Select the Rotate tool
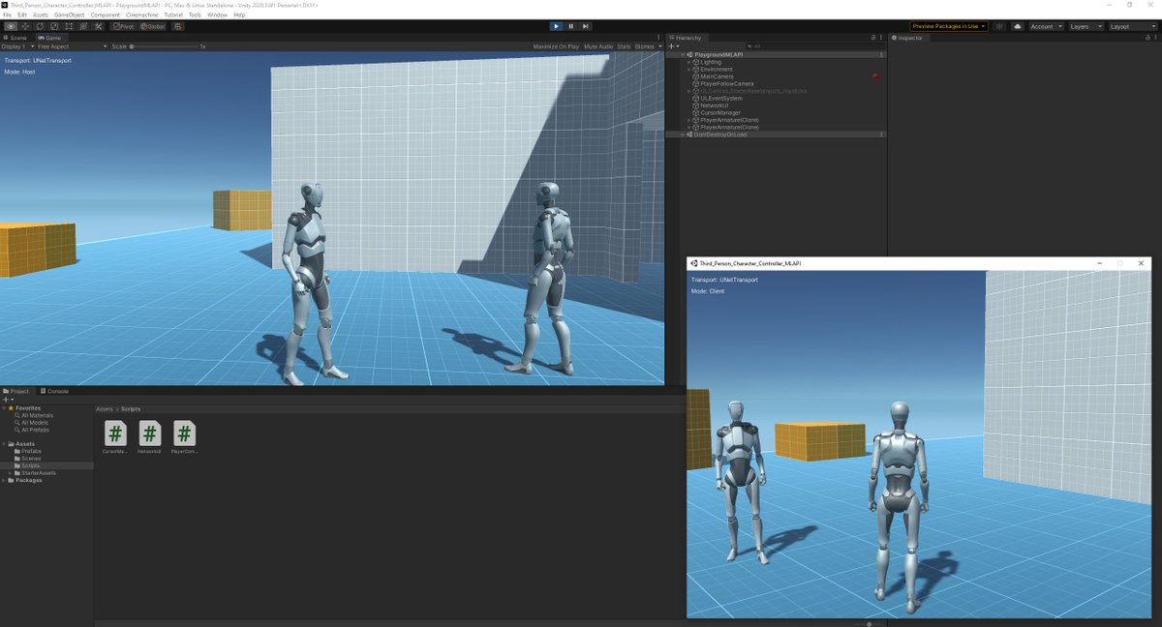Screen dimensions: 1162x627 coord(40,26)
